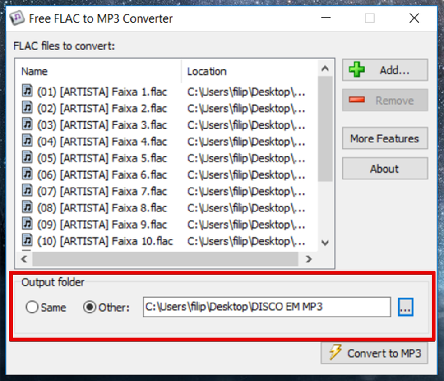Screen dimensions: 444x381
Task: Select file (01) [ARTISTA] Faixa 1.flac
Action: click(x=102, y=92)
